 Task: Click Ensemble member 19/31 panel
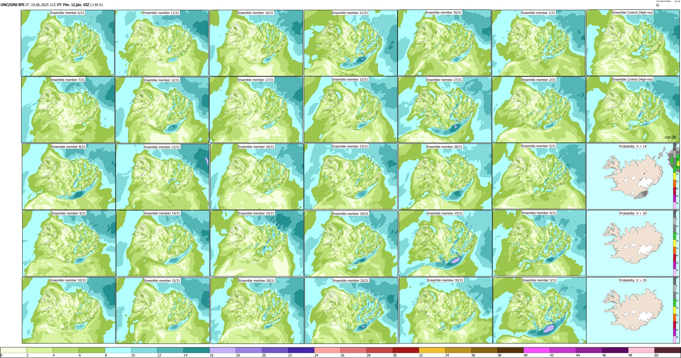257,243
